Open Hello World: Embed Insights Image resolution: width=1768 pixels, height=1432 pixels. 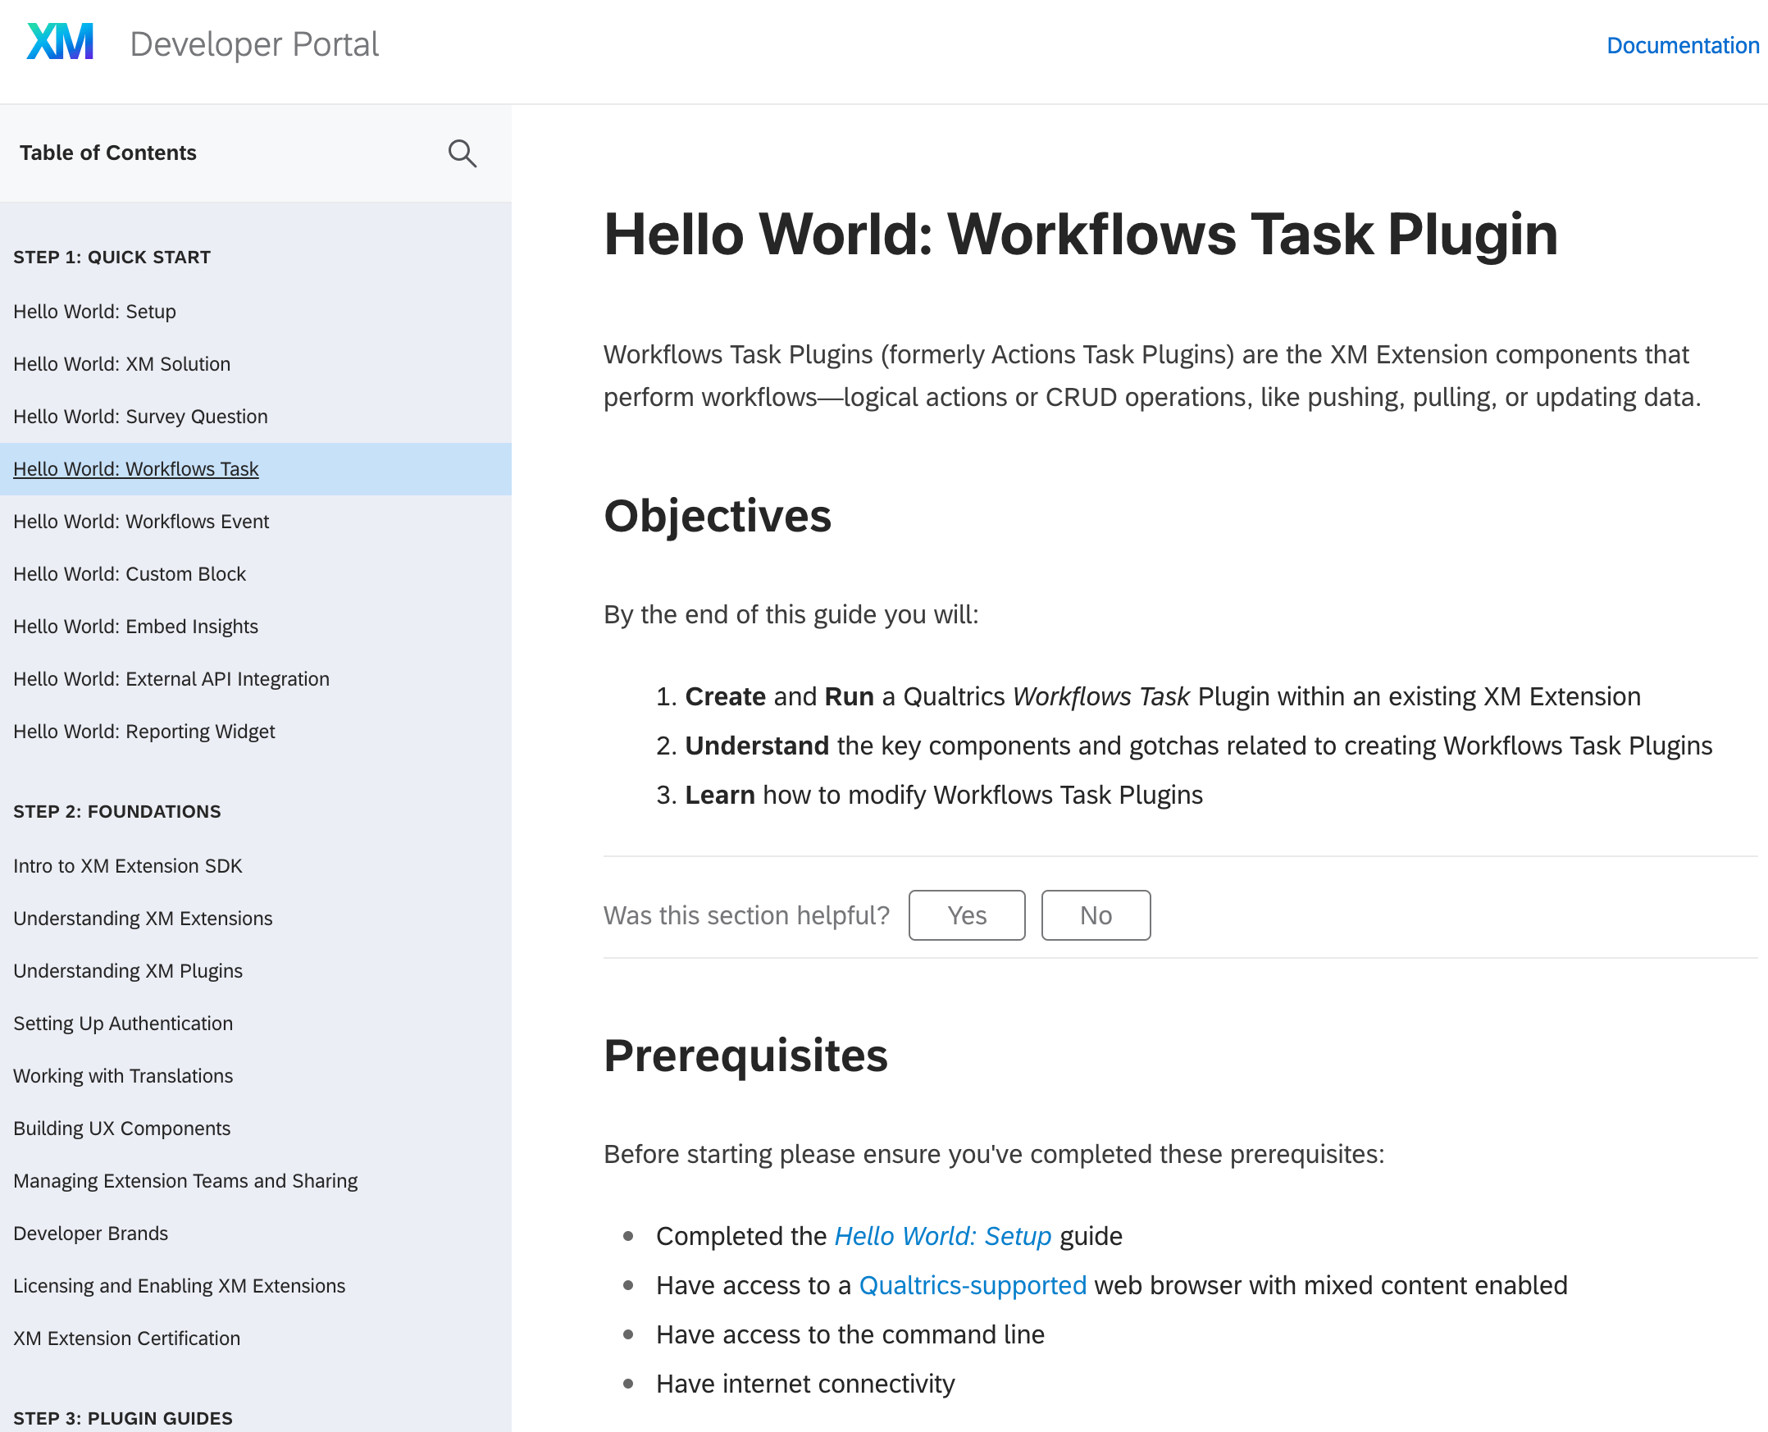click(x=135, y=627)
